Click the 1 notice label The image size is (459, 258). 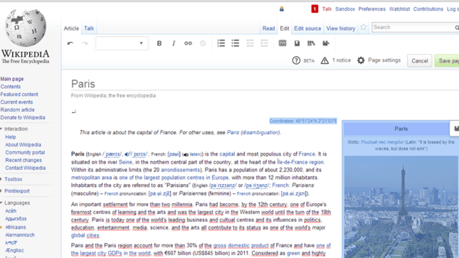click(342, 60)
